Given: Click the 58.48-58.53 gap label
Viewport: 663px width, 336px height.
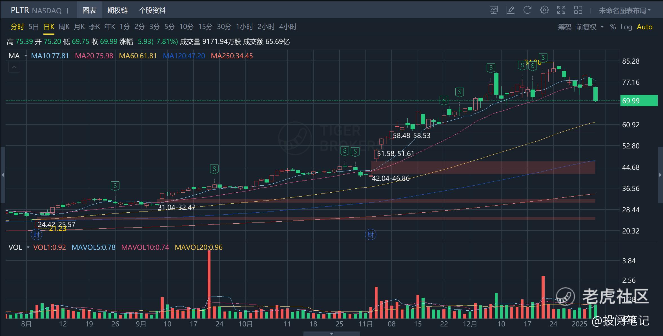Looking at the screenshot, I should [411, 135].
